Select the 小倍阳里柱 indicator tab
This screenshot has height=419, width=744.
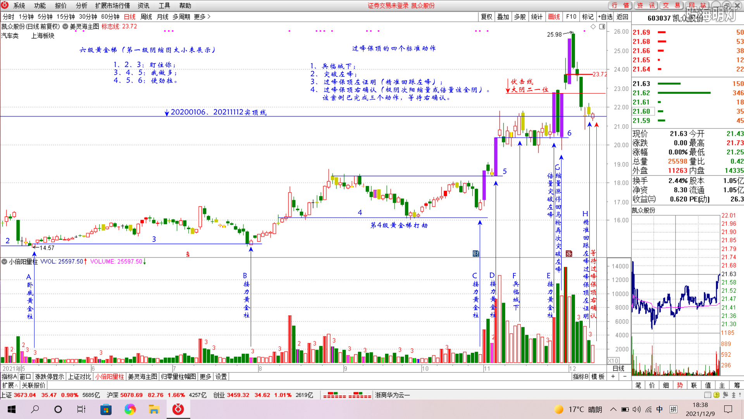pos(110,376)
